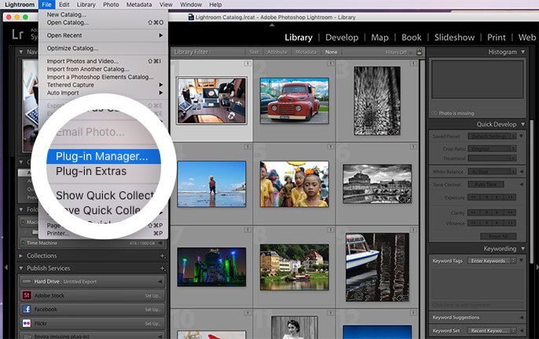The height and width of the screenshot is (339, 539).
Task: Select the children in costumes thumbnail
Action: 294,184
